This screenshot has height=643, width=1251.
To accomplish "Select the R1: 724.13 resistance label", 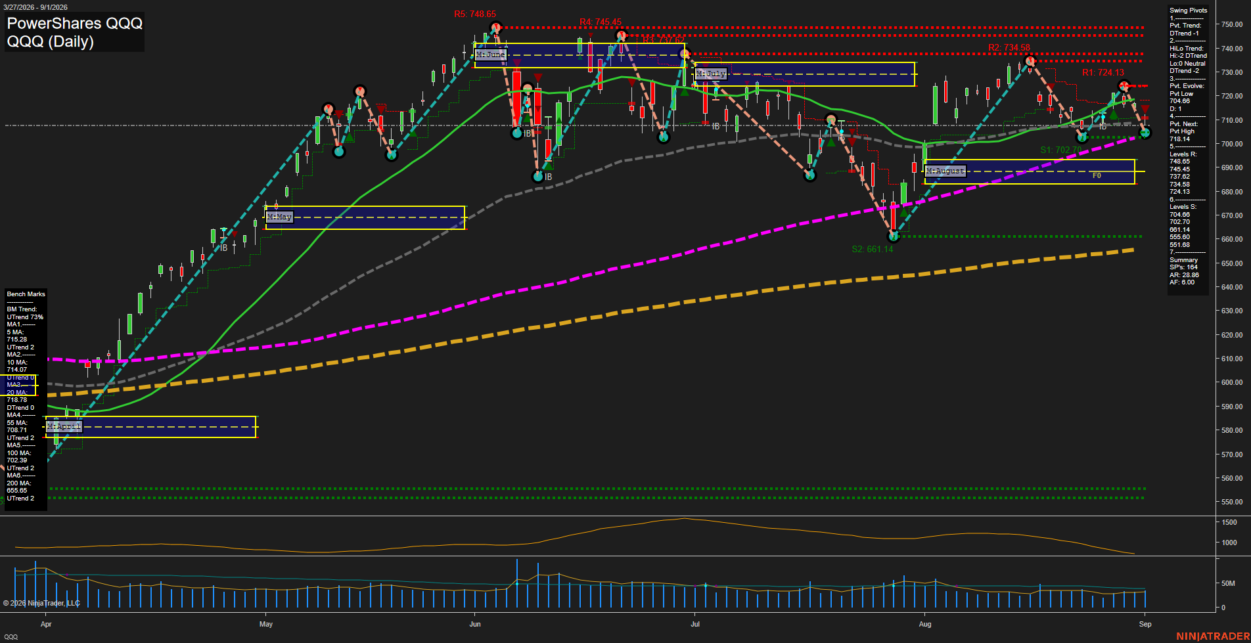I will [x=1103, y=73].
